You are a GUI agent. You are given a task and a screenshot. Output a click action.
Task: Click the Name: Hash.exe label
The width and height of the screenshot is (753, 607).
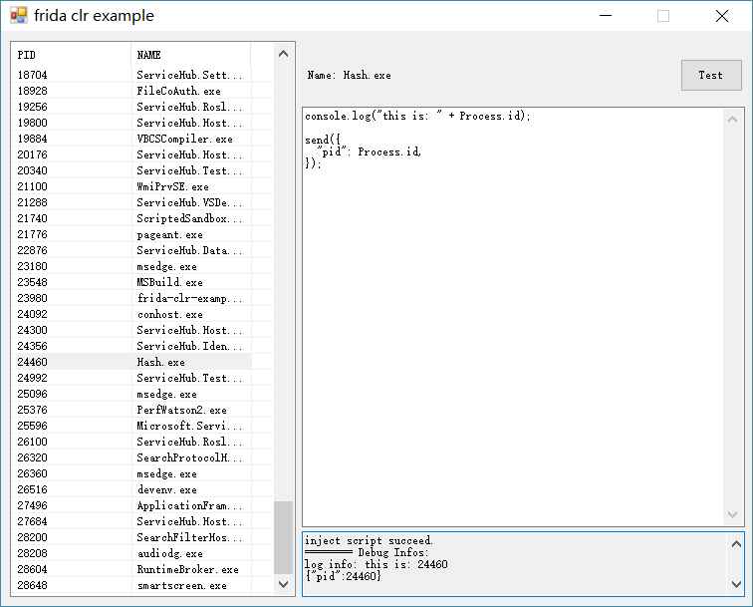point(350,75)
